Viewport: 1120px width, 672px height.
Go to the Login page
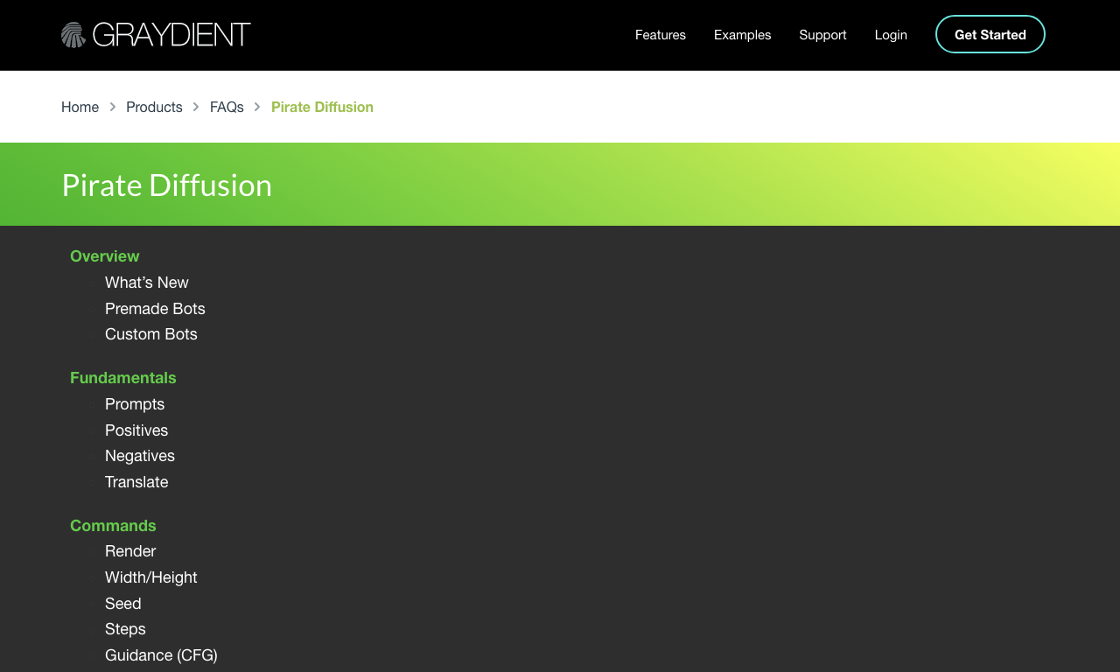891,35
